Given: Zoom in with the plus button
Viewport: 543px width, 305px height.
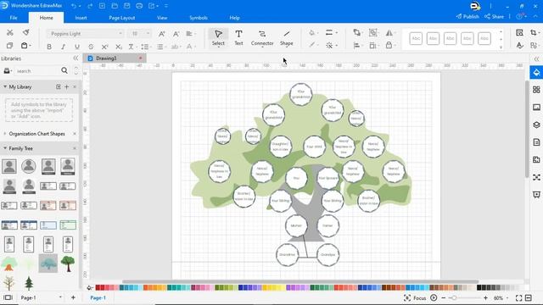Looking at the screenshot, I should click(485, 297).
